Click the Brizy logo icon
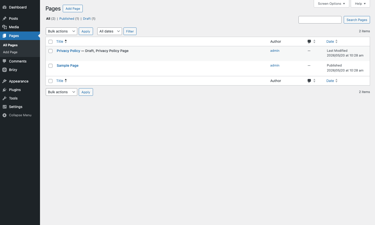The image size is (375, 225). coord(4,70)
